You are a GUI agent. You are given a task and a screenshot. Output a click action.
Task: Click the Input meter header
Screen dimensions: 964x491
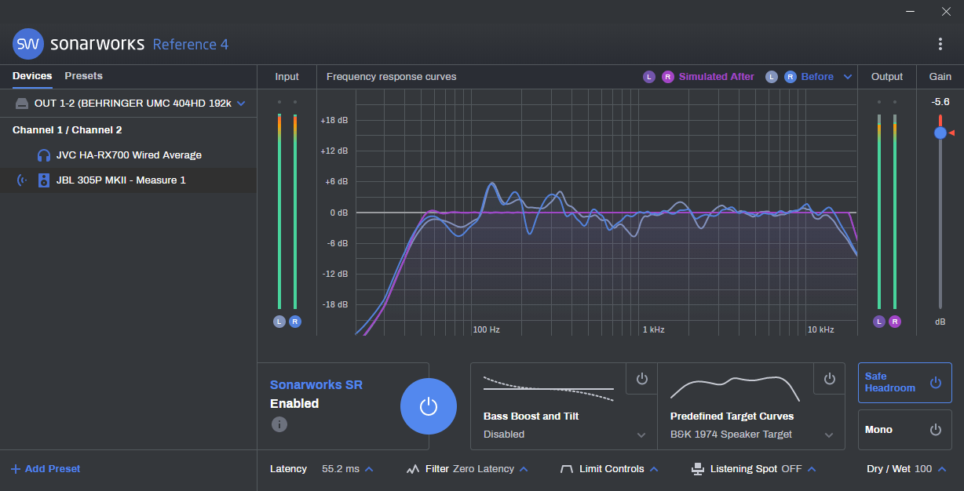tap(287, 77)
